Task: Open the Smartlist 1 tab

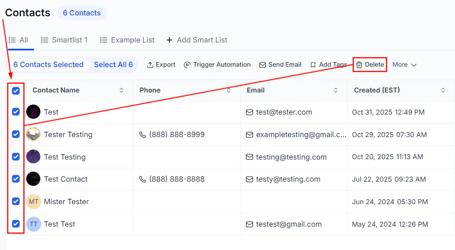Action: coord(64,40)
